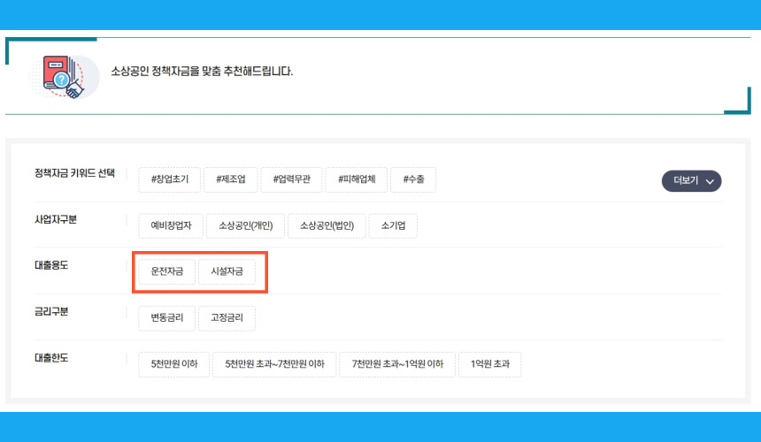The image size is (761, 442).
Task: Choose 소기업 business type
Action: (x=393, y=225)
